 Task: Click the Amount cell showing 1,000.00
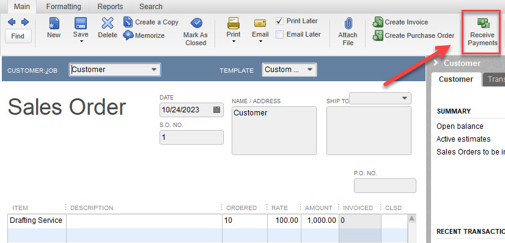(x=320, y=221)
